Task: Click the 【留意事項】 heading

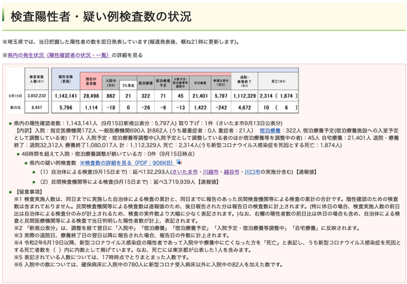Action: 28,192
